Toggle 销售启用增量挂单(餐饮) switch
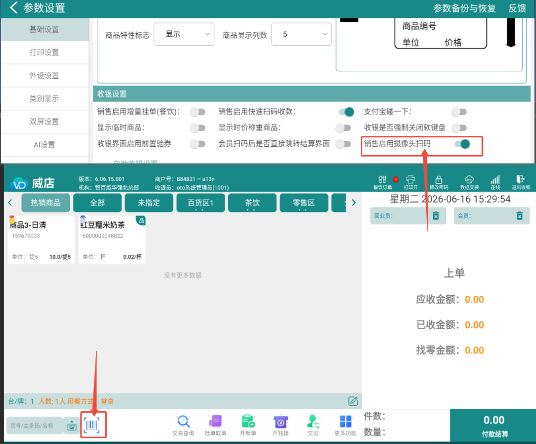The width and height of the screenshot is (536, 444). (198, 112)
